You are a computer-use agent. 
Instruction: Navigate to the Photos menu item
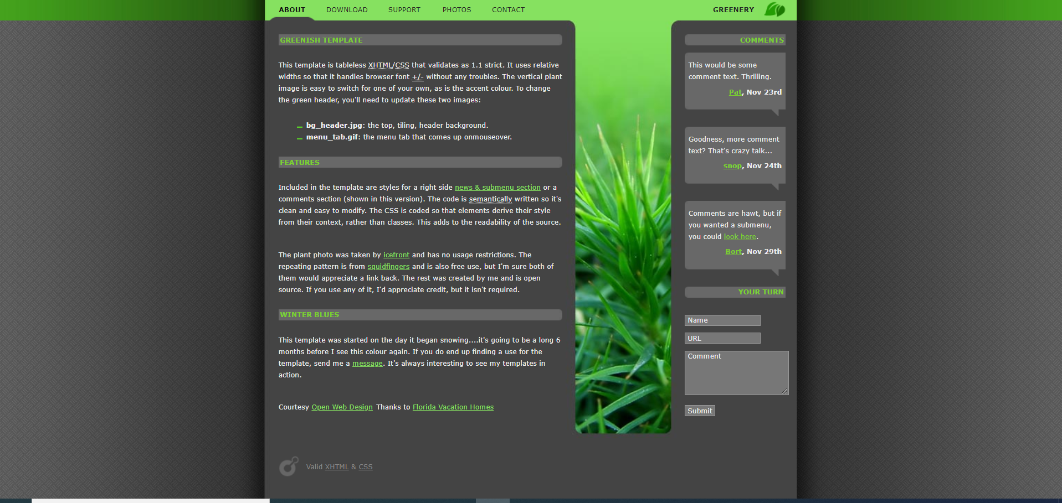point(456,10)
